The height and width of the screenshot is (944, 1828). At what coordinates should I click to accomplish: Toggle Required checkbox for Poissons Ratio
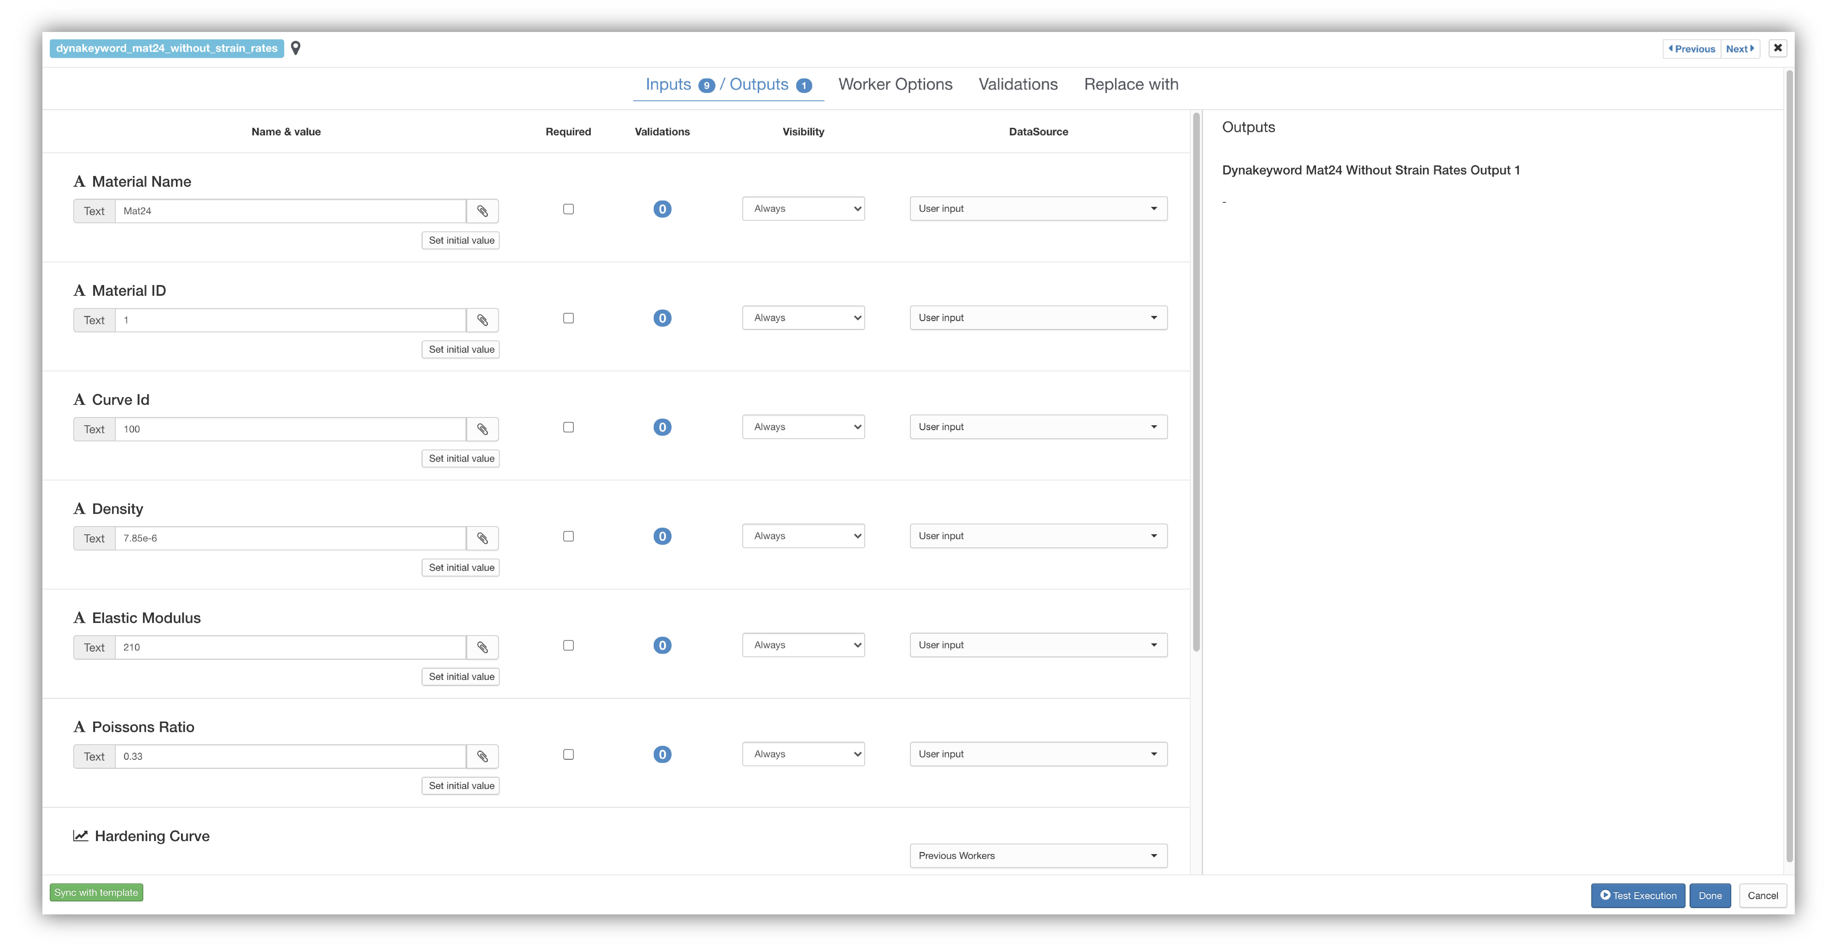568,754
